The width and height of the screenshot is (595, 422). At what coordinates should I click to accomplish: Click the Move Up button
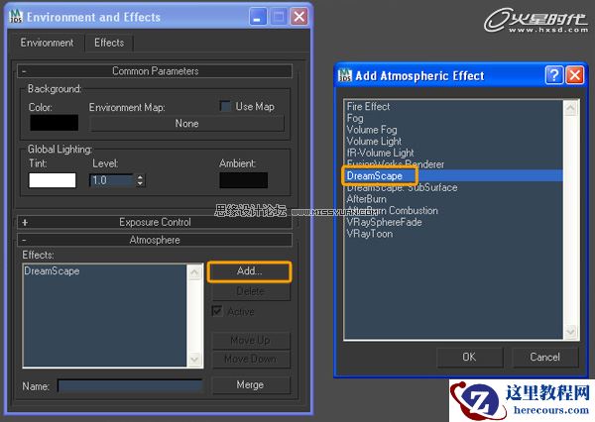pos(251,341)
